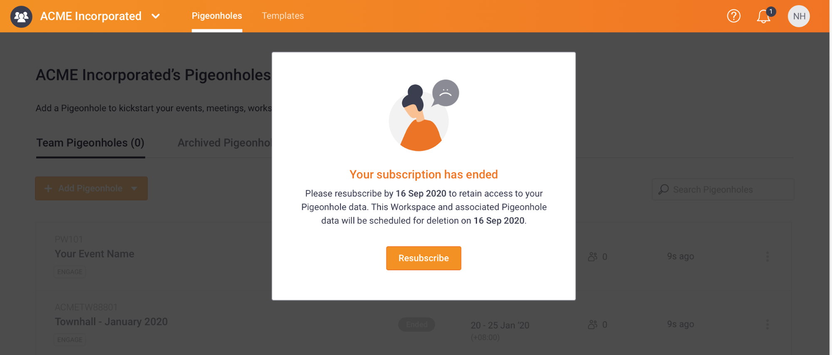Open the NH user profile avatar
The height and width of the screenshot is (355, 832).
tap(798, 16)
